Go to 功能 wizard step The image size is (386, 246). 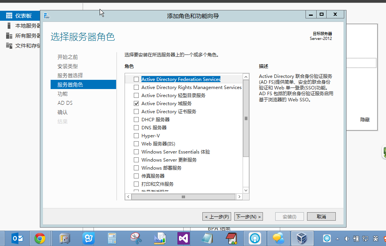click(62, 94)
